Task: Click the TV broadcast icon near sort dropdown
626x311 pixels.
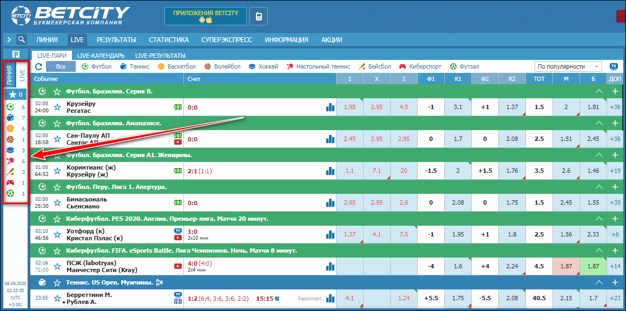Action: [614, 66]
